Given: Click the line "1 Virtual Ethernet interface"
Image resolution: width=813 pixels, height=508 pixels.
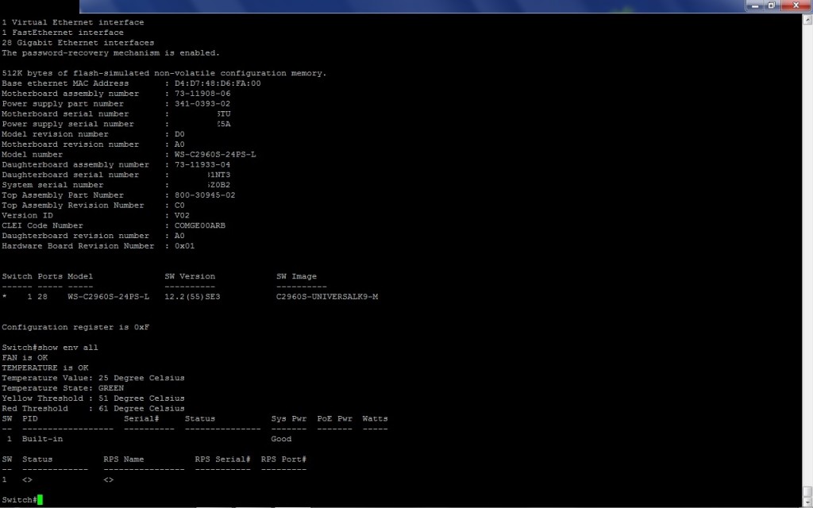Looking at the screenshot, I should tap(73, 22).
